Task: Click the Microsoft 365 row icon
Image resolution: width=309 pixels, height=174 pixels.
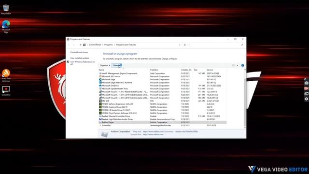Action: [x=100, y=76]
